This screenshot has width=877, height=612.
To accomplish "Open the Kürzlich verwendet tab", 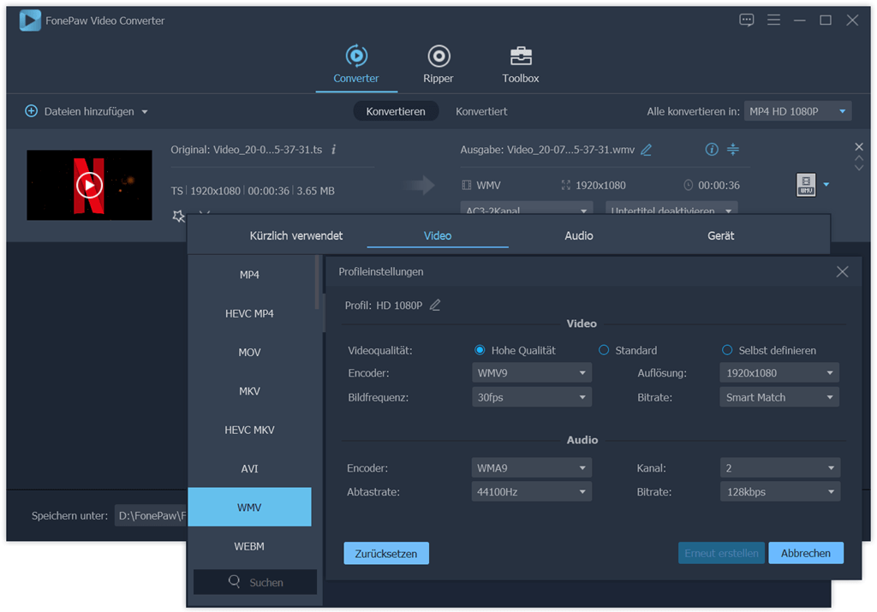I will pos(295,235).
